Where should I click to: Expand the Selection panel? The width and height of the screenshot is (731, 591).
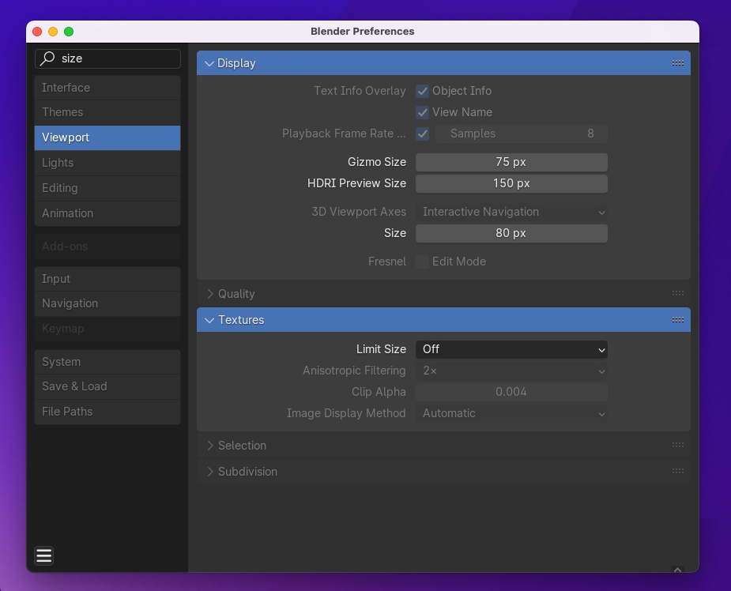(x=209, y=446)
